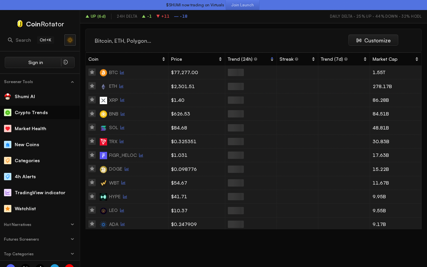Star BTC to add to watchlist
Image resolution: width=427 pixels, height=267 pixels.
pos(92,72)
